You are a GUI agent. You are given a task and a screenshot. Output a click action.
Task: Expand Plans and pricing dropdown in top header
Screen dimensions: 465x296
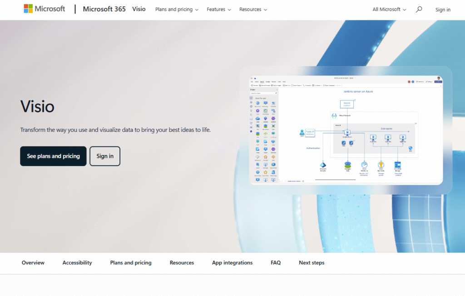click(177, 10)
